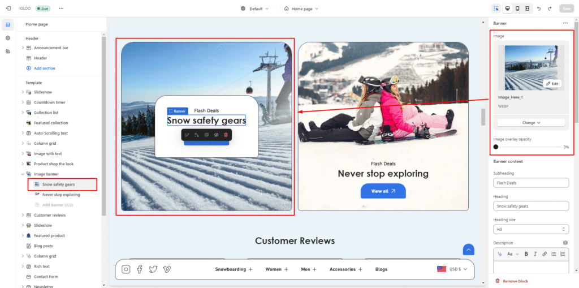The width and height of the screenshot is (579, 288).
Task: Click the Change image button
Action: pos(531,122)
